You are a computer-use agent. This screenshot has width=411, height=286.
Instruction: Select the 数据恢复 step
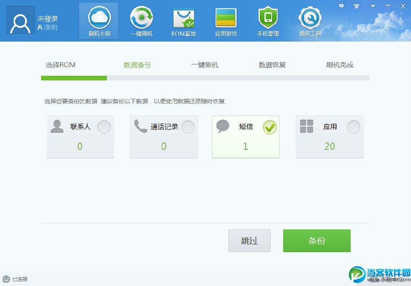tap(272, 65)
